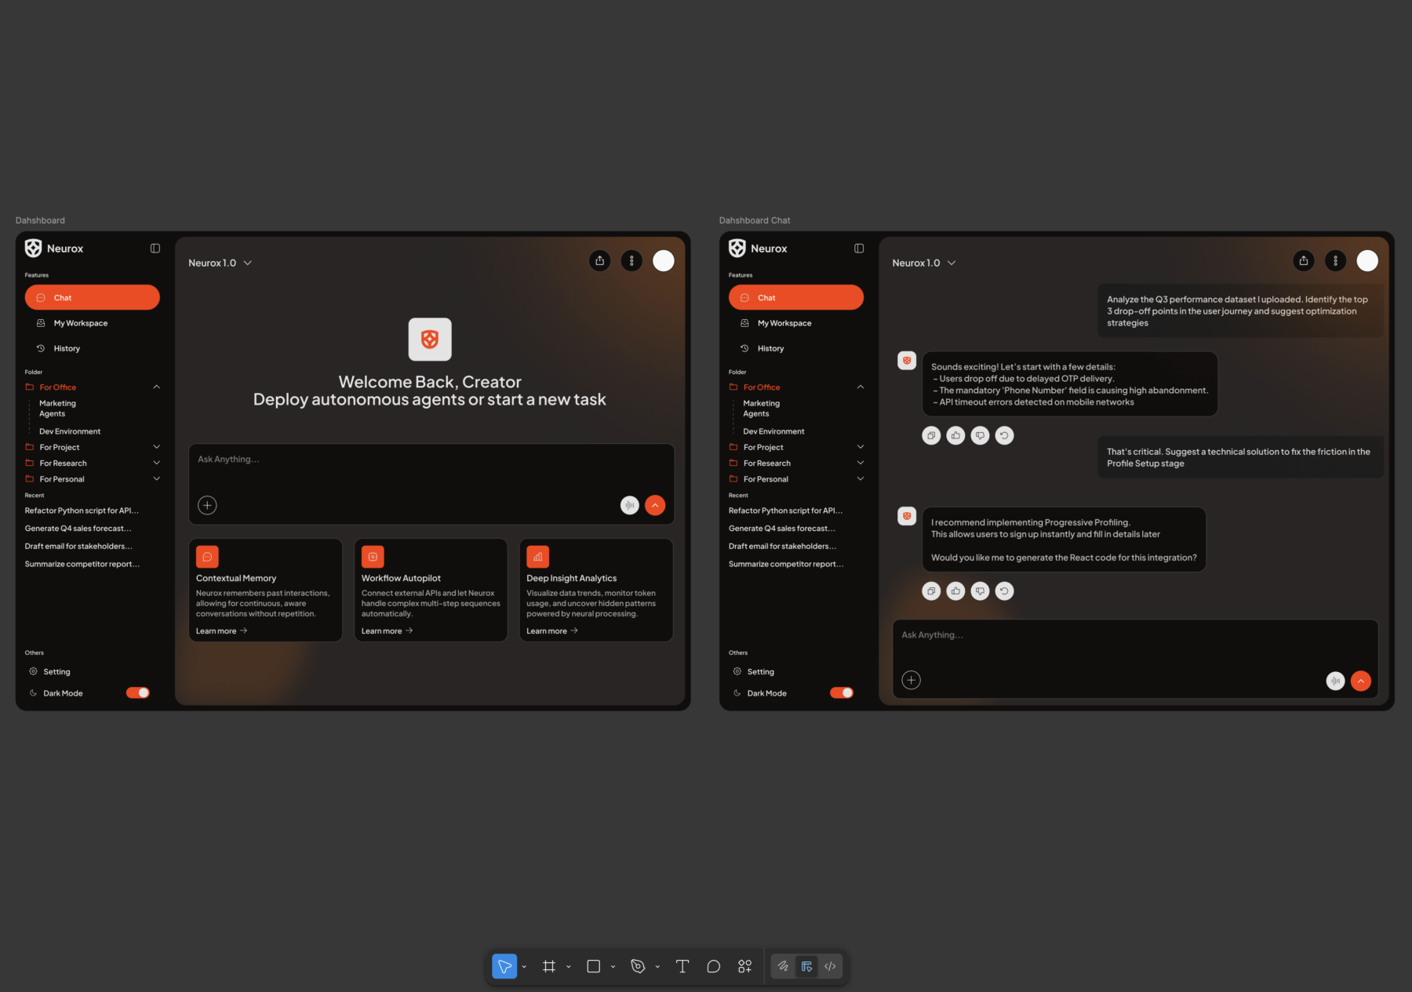Open Neurox 1.0 model dropdown in Dahshboard Chat

click(952, 263)
